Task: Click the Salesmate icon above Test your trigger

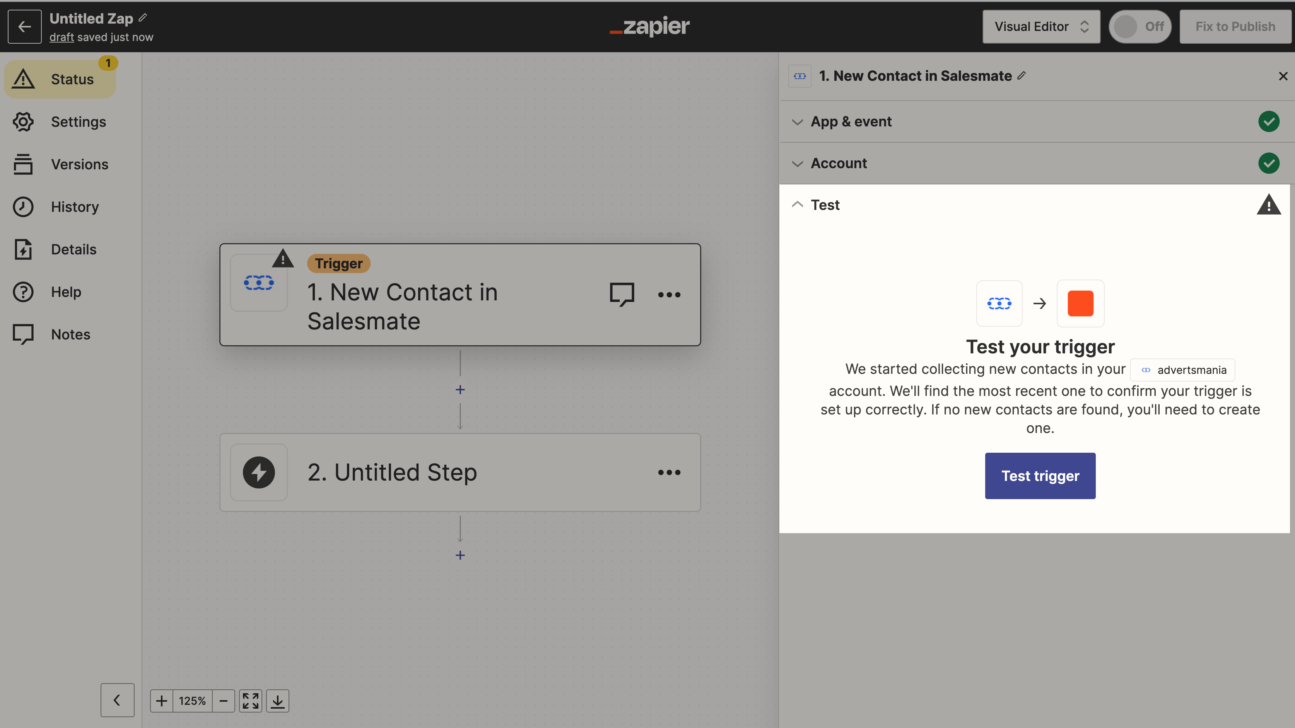Action: click(x=999, y=303)
